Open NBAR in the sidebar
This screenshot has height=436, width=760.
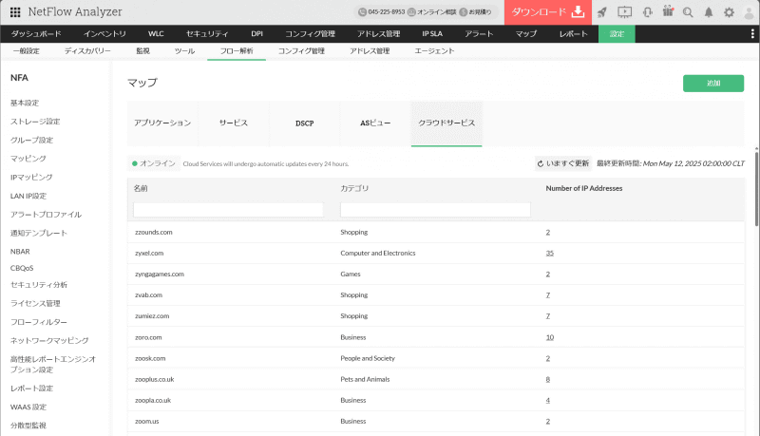(x=20, y=252)
